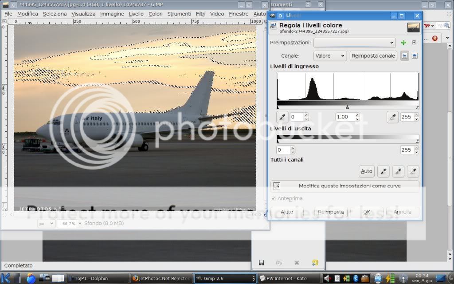This screenshot has width=454, height=284.
Task: Open the presets options menu arrow
Action: pyautogui.click(x=414, y=43)
